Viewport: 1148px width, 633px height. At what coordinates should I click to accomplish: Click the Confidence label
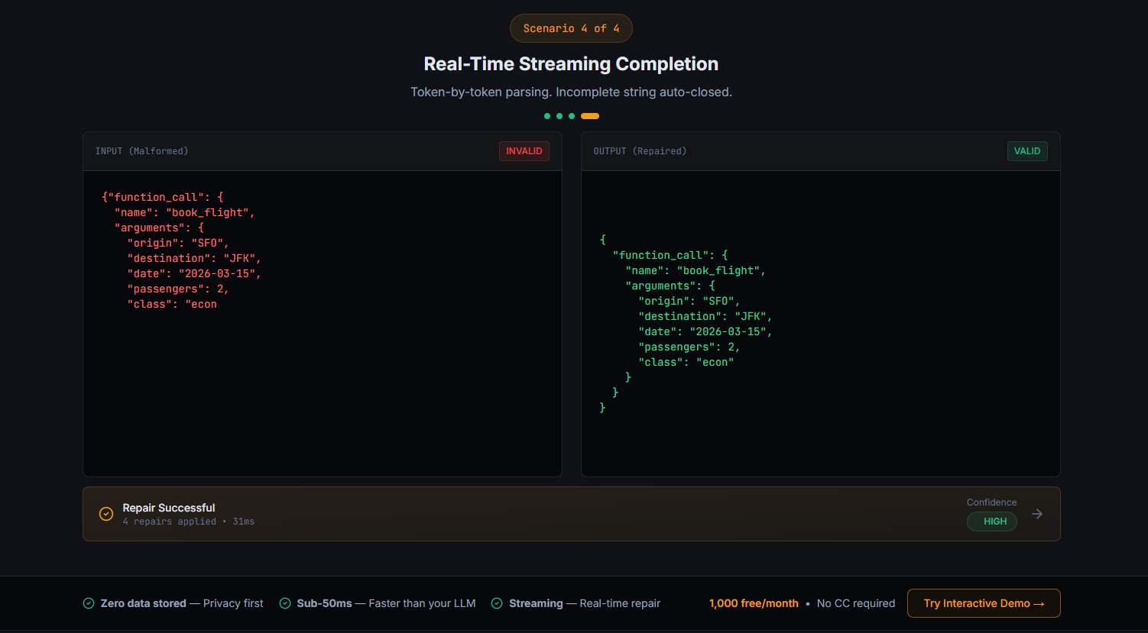point(991,502)
